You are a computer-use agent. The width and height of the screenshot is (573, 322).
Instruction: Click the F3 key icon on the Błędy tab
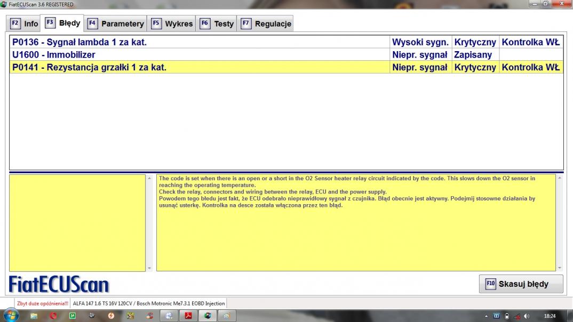coord(50,22)
